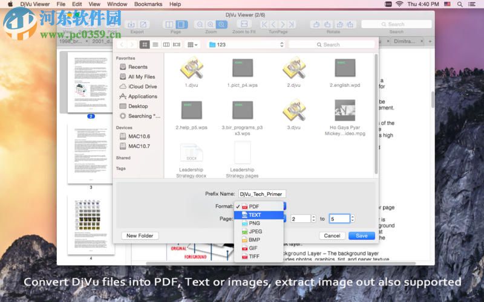Switch the file dialog to cover flow view
Viewport: 484px width, 302px height.
pyautogui.click(x=177, y=45)
